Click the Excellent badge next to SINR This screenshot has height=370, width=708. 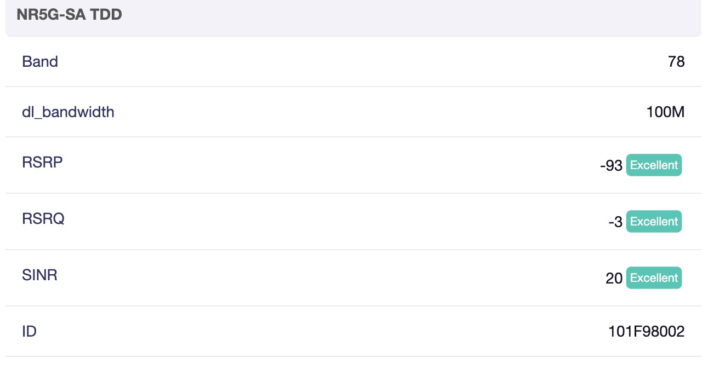[x=654, y=278]
